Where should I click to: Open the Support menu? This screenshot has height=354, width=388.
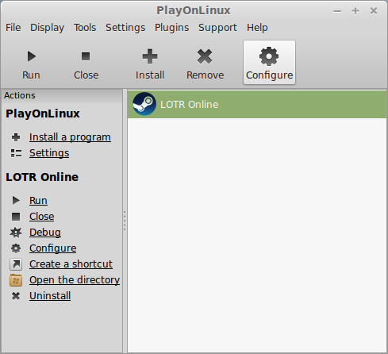[217, 28]
